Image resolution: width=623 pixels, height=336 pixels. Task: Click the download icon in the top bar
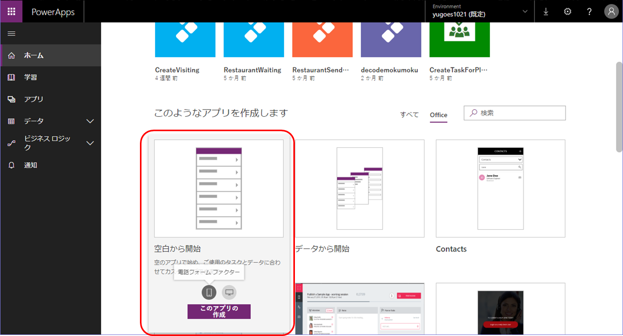(546, 11)
